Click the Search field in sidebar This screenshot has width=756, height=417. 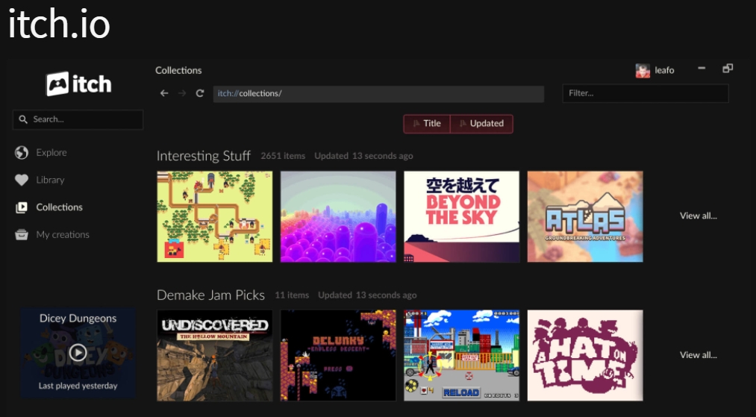tap(78, 119)
